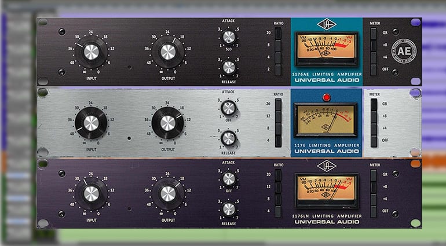Viewport: 446px width, 246px height.
Task: Click the silver 1176 Attack knob
Action: (229, 108)
